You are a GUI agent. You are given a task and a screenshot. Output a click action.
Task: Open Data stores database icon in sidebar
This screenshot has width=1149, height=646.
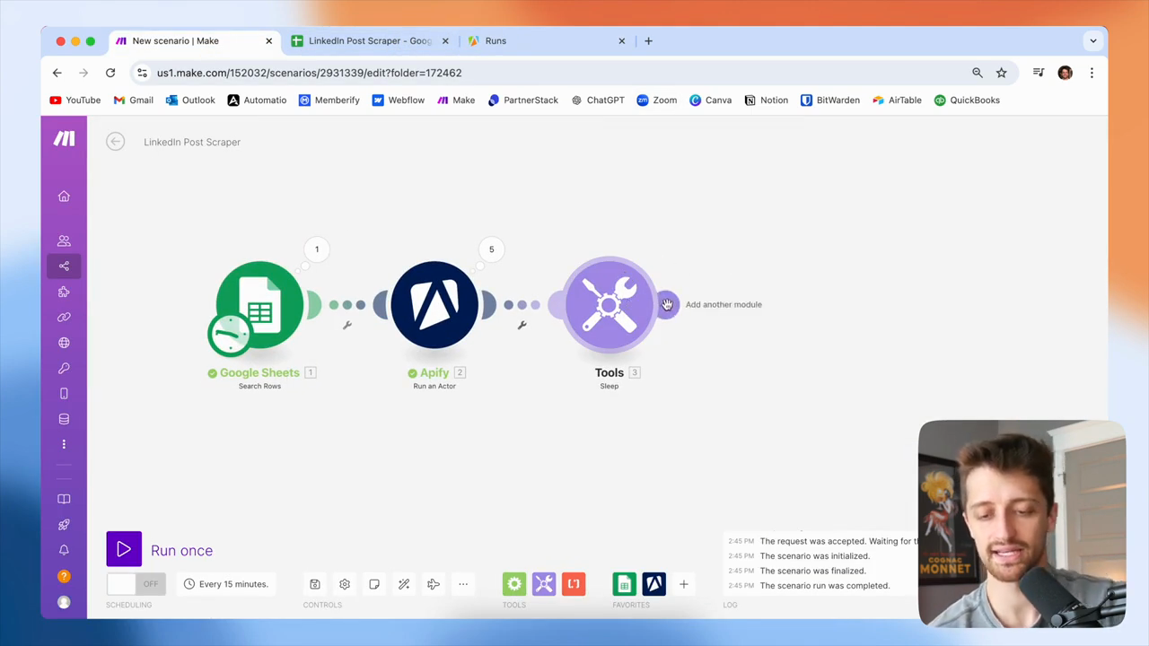(x=64, y=419)
